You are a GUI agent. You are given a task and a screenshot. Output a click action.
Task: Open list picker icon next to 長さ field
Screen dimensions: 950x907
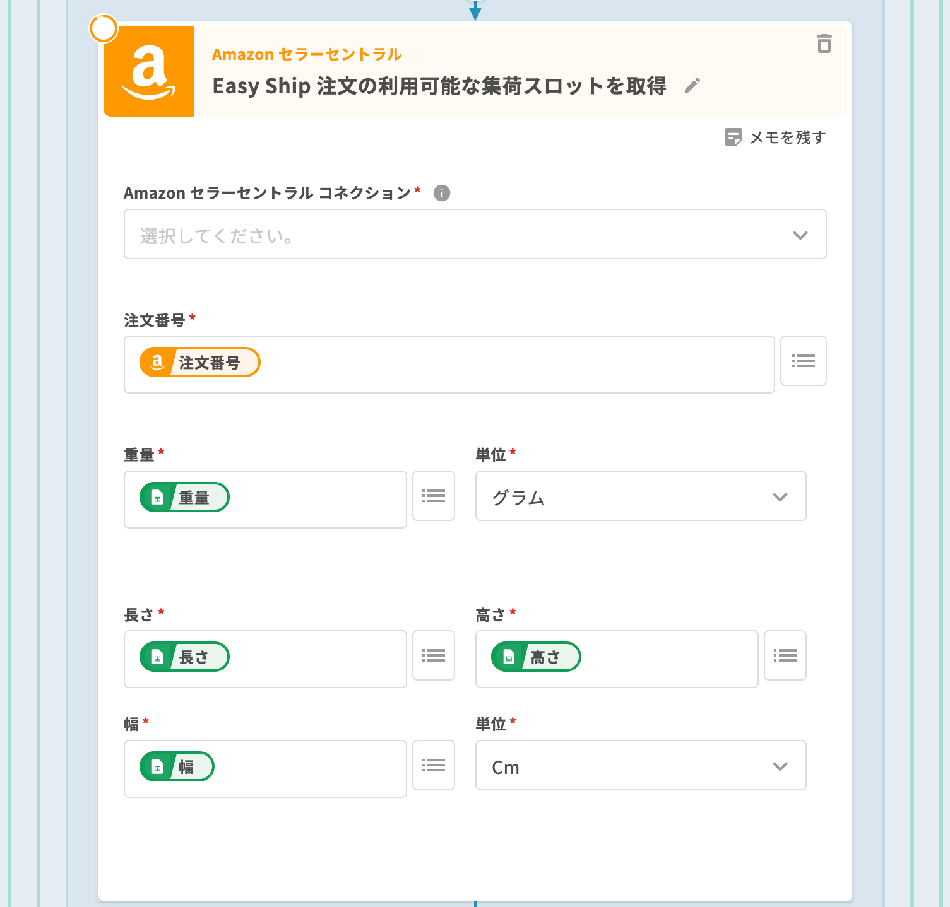tap(434, 655)
